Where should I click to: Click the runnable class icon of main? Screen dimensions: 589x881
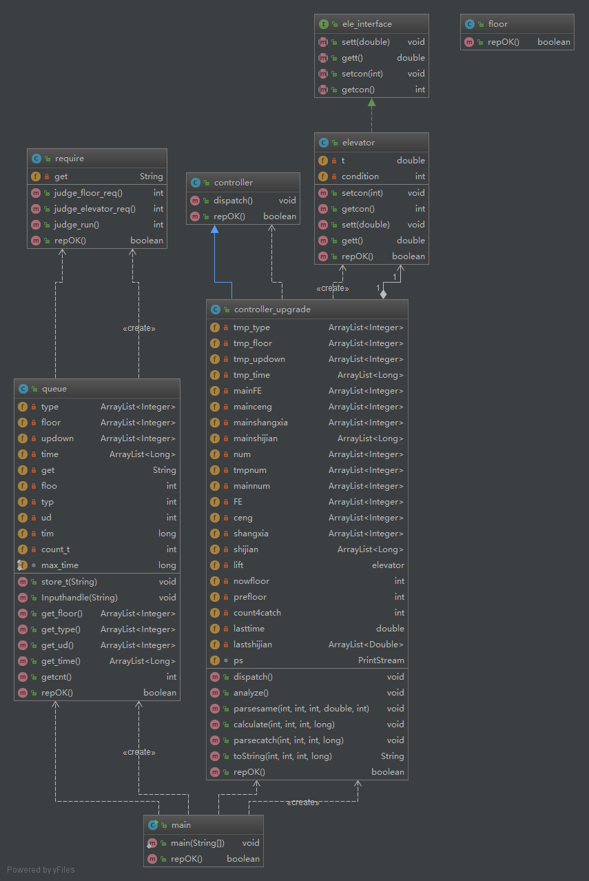point(153,825)
